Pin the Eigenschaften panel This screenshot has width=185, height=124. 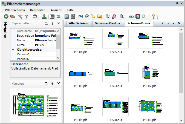pos(52,24)
